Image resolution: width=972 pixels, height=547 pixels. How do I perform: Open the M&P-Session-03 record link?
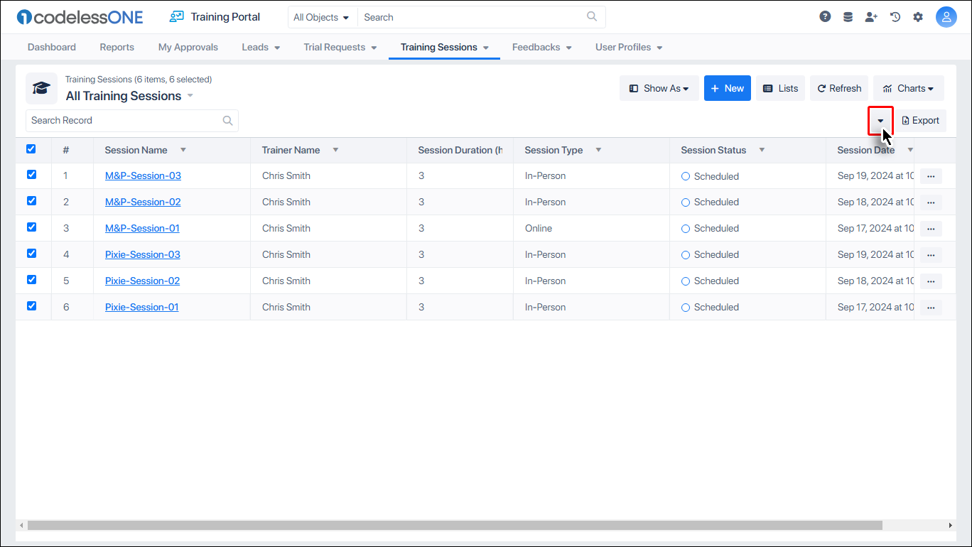(143, 175)
